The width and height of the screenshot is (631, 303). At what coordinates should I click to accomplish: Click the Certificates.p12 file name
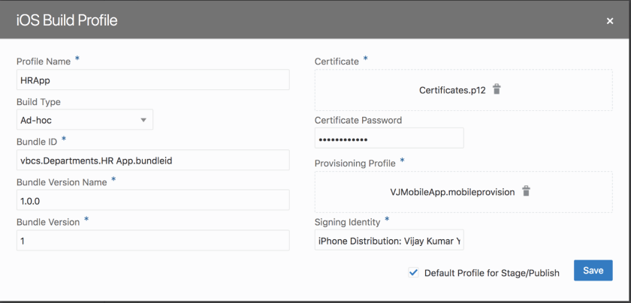[x=452, y=90]
